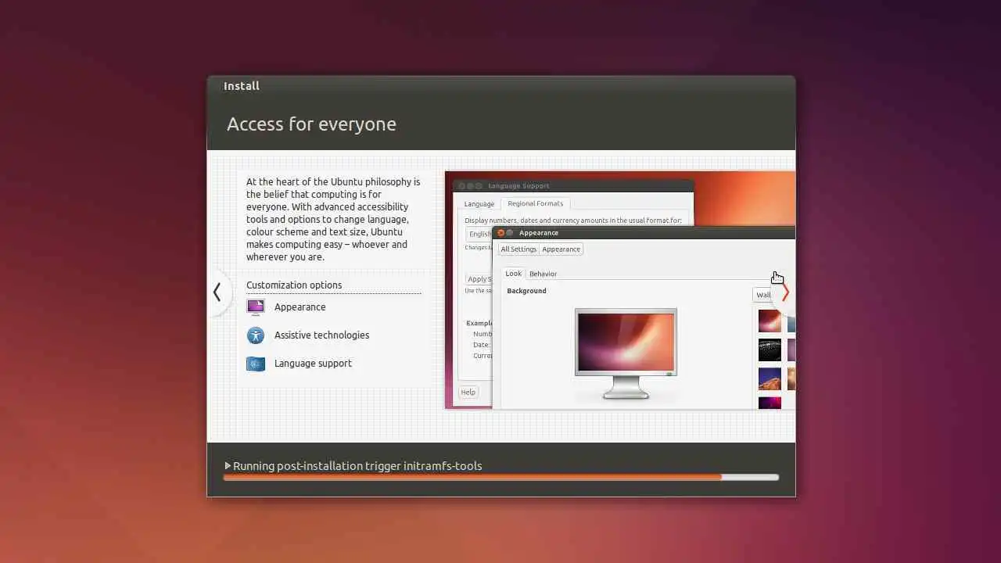Click the Help button in Language Support

click(468, 393)
